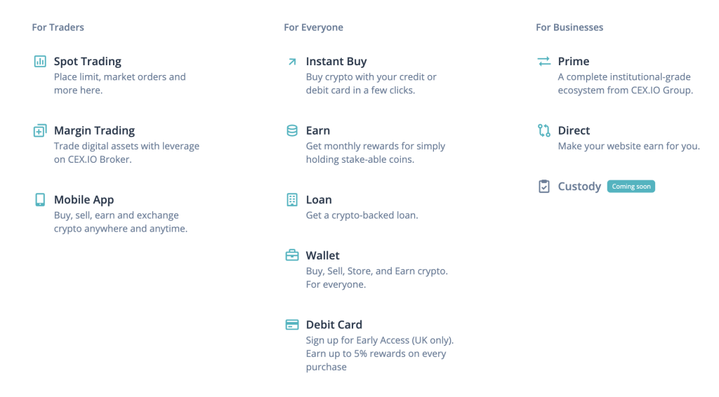Open the Margin Trading menu entry
Viewport: 719px width, 397px height.
95,130
